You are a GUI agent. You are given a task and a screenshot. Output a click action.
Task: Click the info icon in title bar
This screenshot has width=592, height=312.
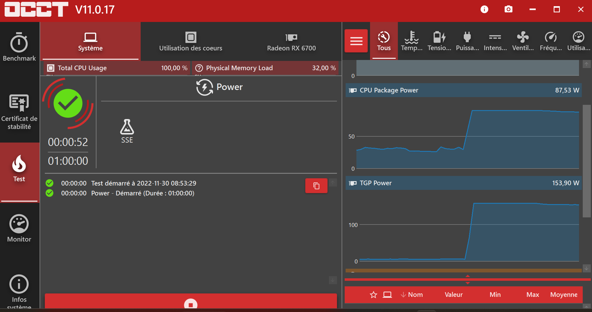click(484, 10)
